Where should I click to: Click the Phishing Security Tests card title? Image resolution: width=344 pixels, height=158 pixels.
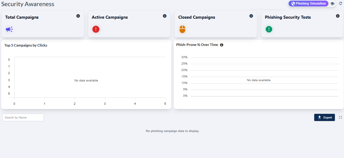click(x=288, y=17)
